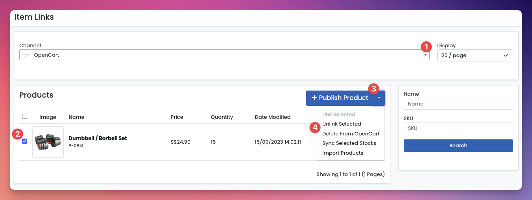This screenshot has height=200, width=532.
Task: Click the dumbbell product thumbnail
Action: (x=48, y=142)
